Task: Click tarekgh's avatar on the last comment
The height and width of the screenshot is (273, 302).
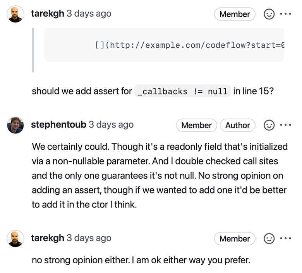Action: (15, 238)
